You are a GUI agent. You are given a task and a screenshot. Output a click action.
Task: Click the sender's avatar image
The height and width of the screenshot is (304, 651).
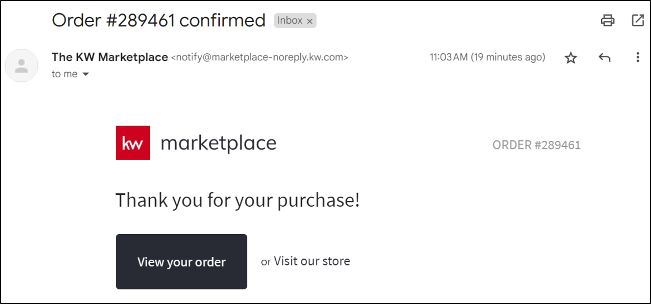[21, 65]
